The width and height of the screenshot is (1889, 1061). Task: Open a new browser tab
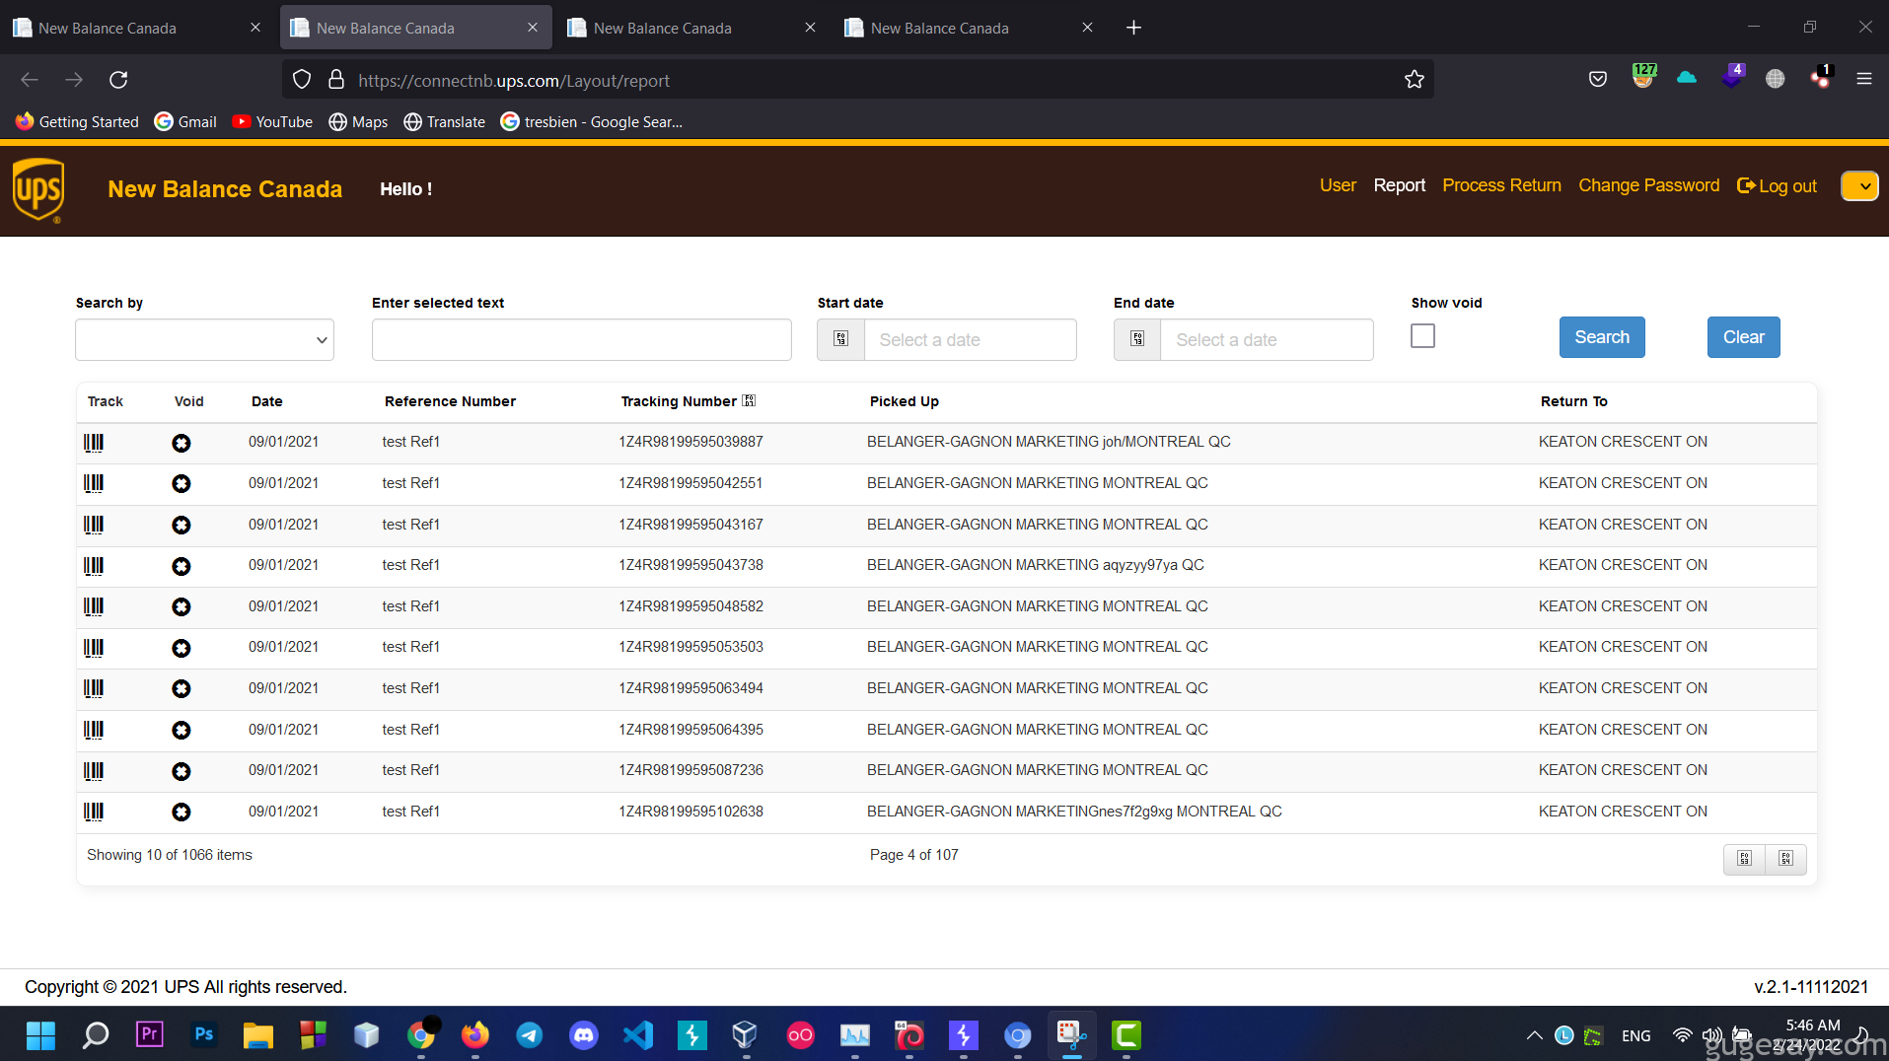(1133, 28)
